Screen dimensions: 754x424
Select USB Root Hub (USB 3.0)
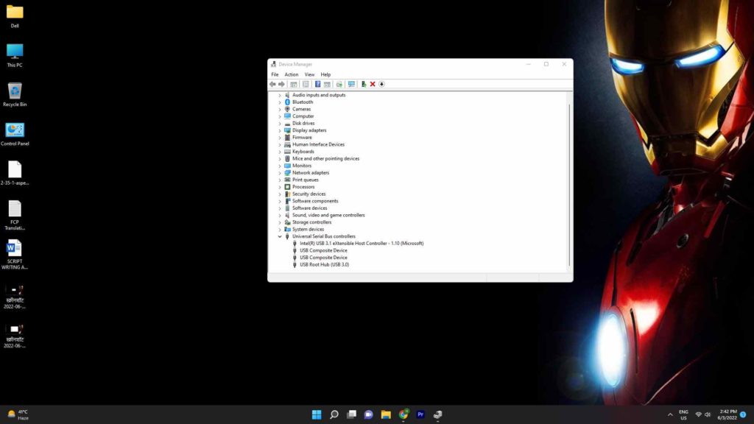click(324, 264)
